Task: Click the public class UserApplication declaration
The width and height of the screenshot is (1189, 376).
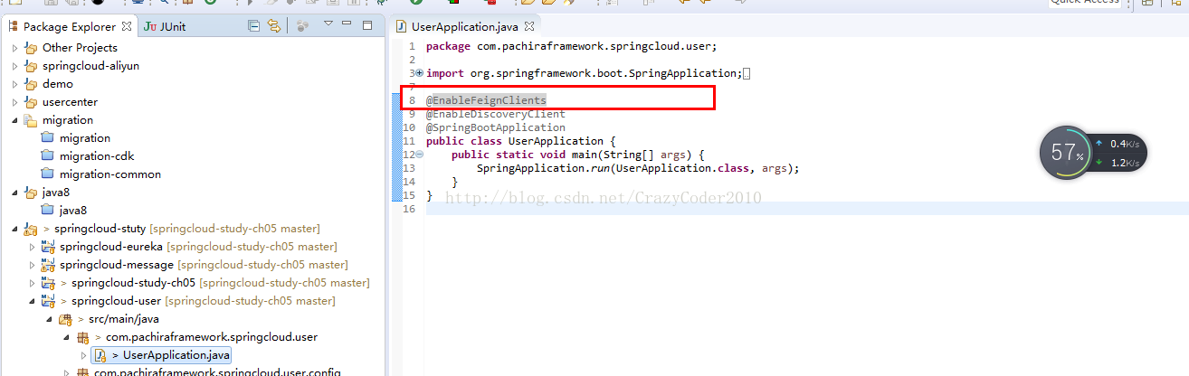Action: (x=521, y=141)
